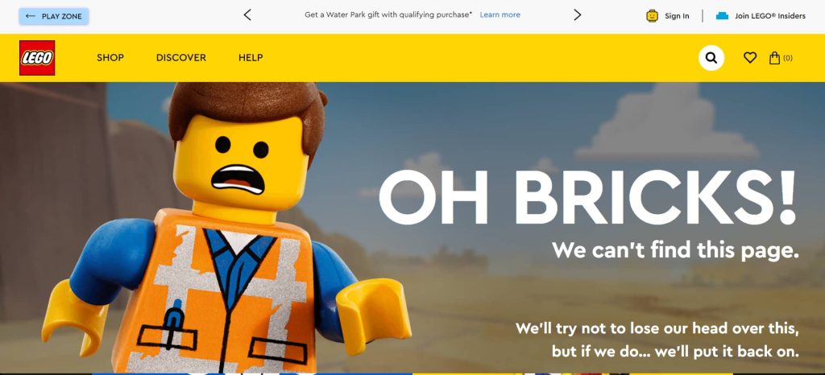Screen dimensions: 825x375
Task: Click the OH BRICKS! heading
Action: click(x=587, y=198)
